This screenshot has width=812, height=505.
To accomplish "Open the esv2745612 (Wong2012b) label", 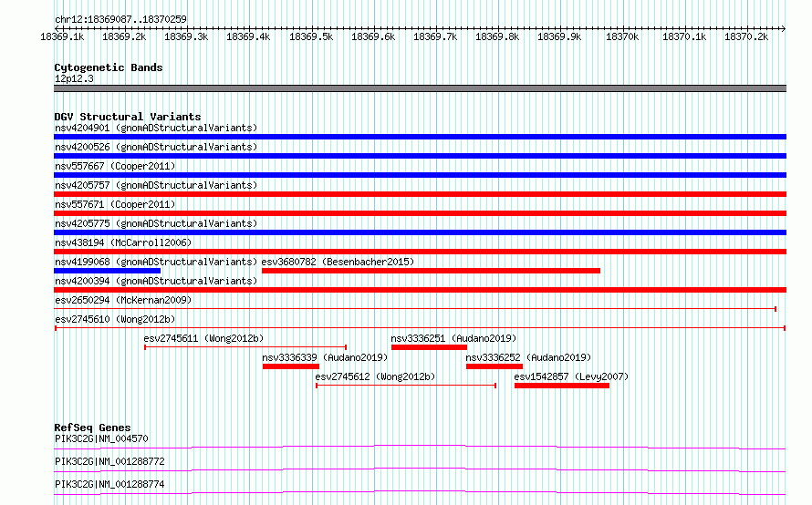I will (376, 377).
